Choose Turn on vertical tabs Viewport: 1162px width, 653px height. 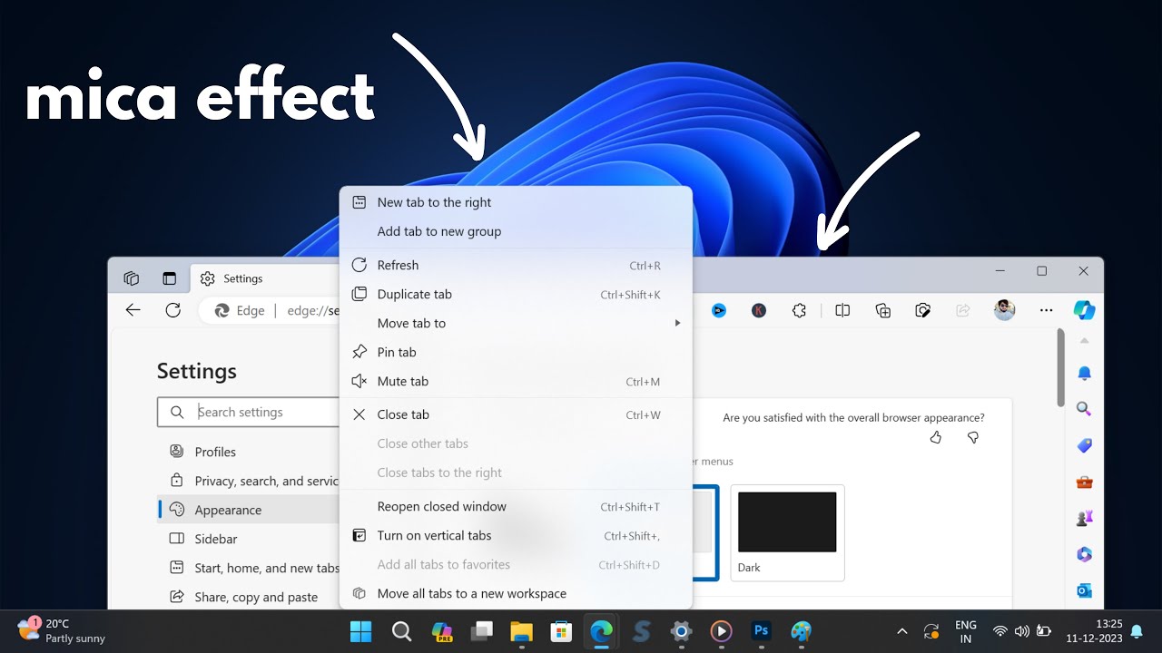point(516,535)
